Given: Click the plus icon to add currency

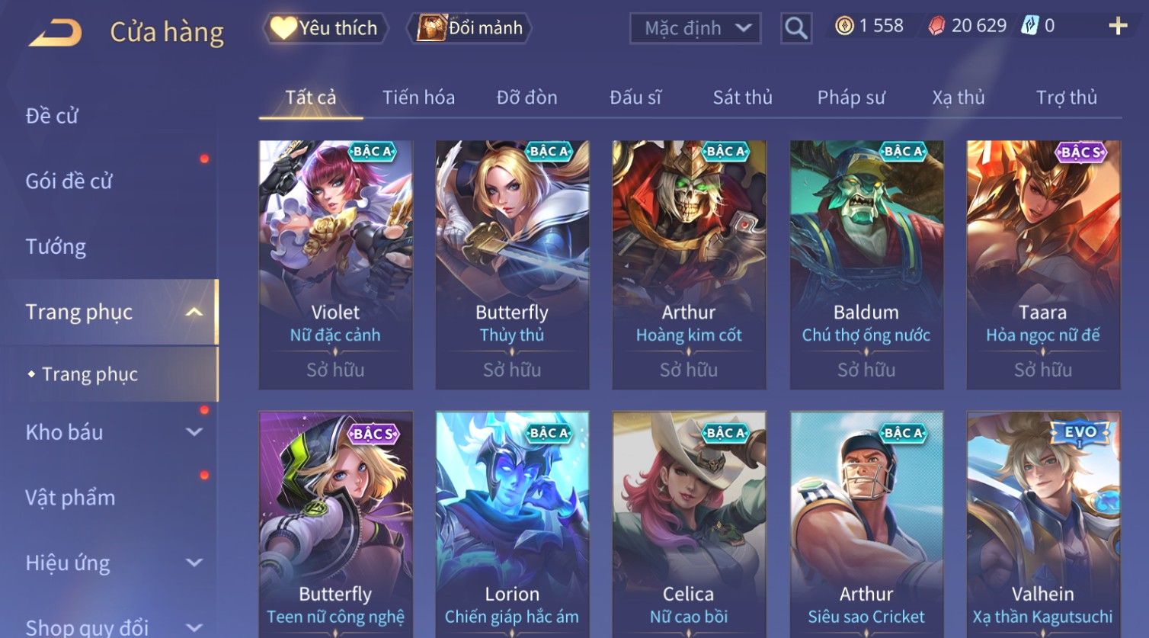Looking at the screenshot, I should click(1118, 26).
